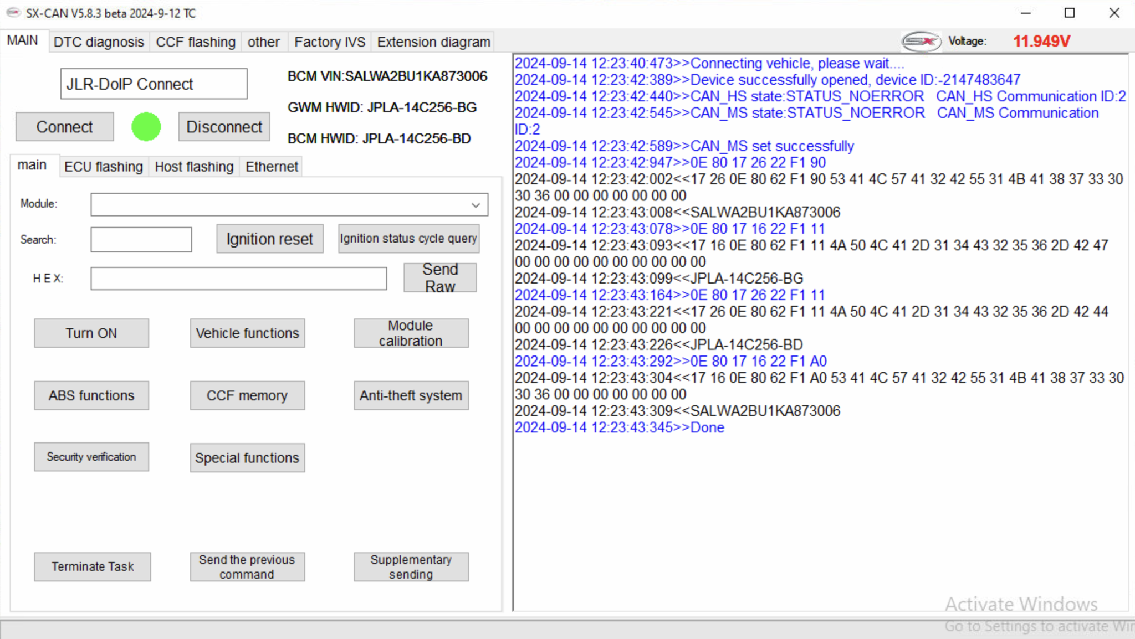The image size is (1135, 639).
Task: Minimize the SX-CAN window
Action: [1026, 13]
